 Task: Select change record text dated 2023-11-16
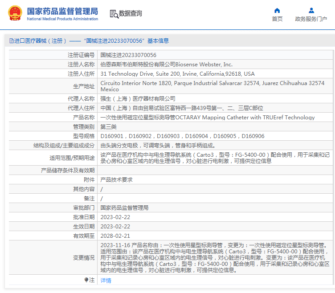click(x=215, y=258)
